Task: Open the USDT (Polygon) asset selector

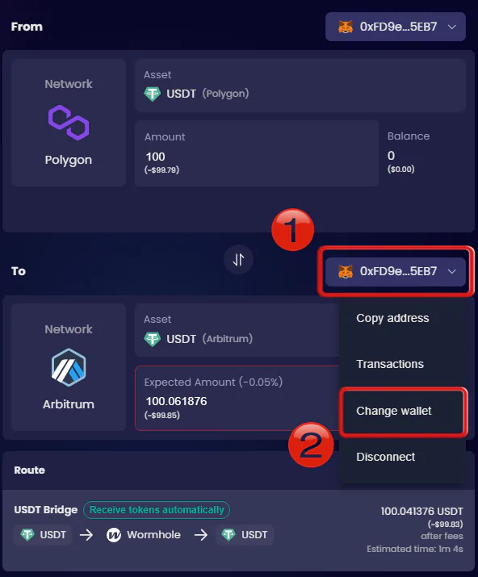Action: (x=300, y=86)
